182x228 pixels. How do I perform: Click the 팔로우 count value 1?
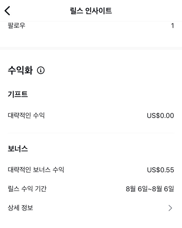172,26
